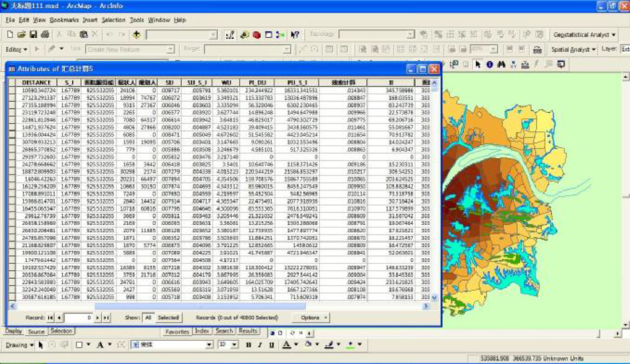The image size is (630, 364).
Task: Save the map using the disk icon
Action: pyautogui.click(x=33, y=35)
